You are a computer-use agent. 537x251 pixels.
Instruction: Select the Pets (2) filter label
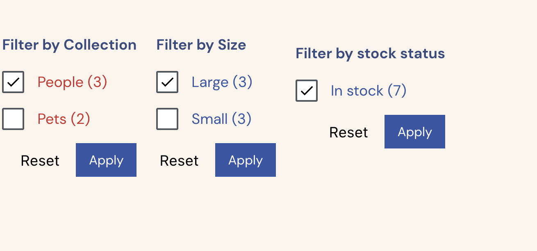coord(64,119)
